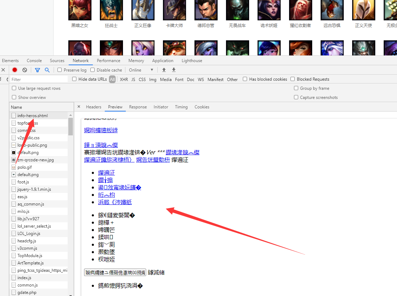Check the Has blocked cookies option
The width and height of the screenshot is (397, 296).
click(x=245, y=79)
